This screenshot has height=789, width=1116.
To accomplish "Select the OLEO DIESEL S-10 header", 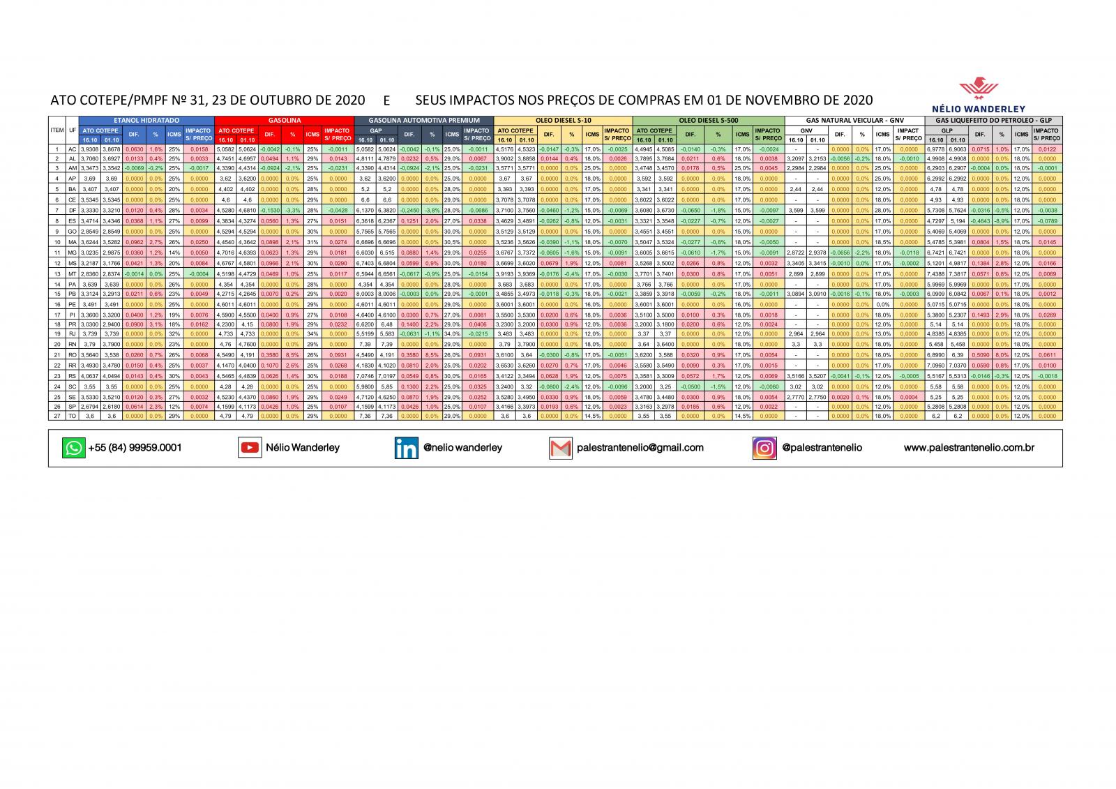I will tap(562, 121).
